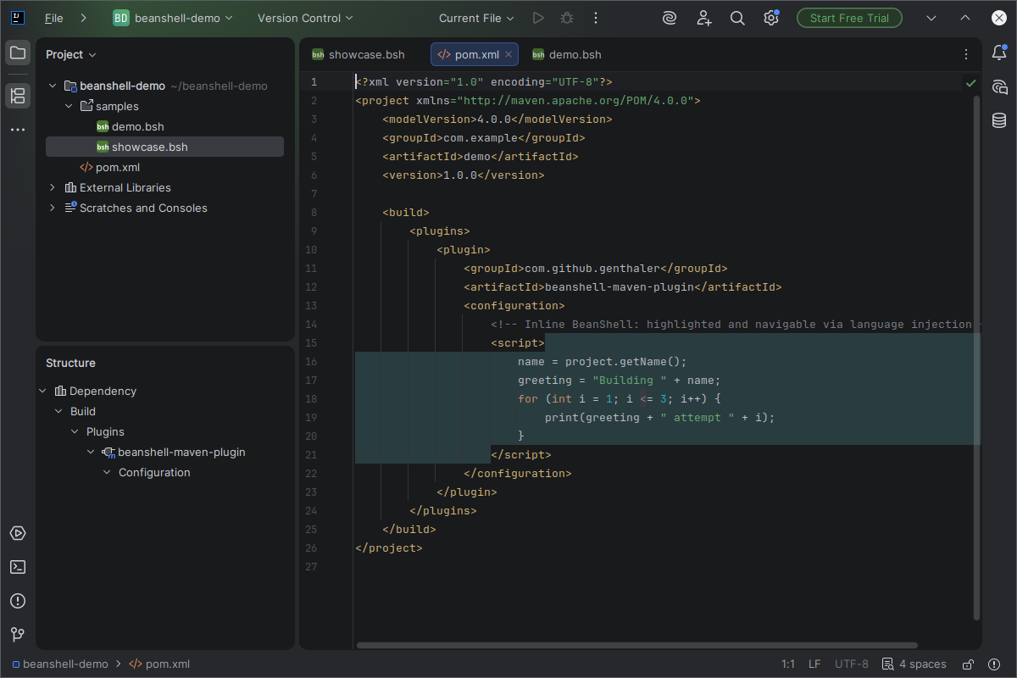Collapse the samples folder
The height and width of the screenshot is (678, 1017).
tap(69, 106)
